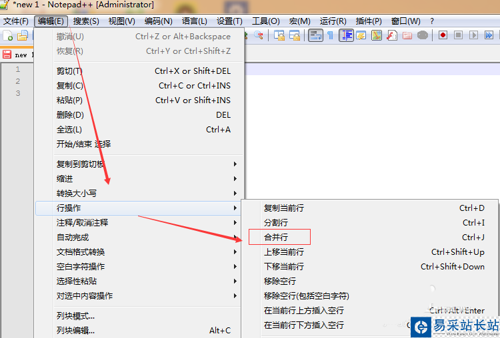
Task: Open the 搜索(S) menu
Action: pos(86,21)
